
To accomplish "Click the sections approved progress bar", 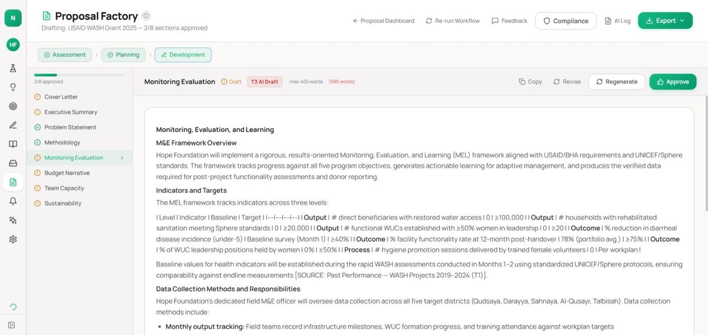I will (x=80, y=75).
